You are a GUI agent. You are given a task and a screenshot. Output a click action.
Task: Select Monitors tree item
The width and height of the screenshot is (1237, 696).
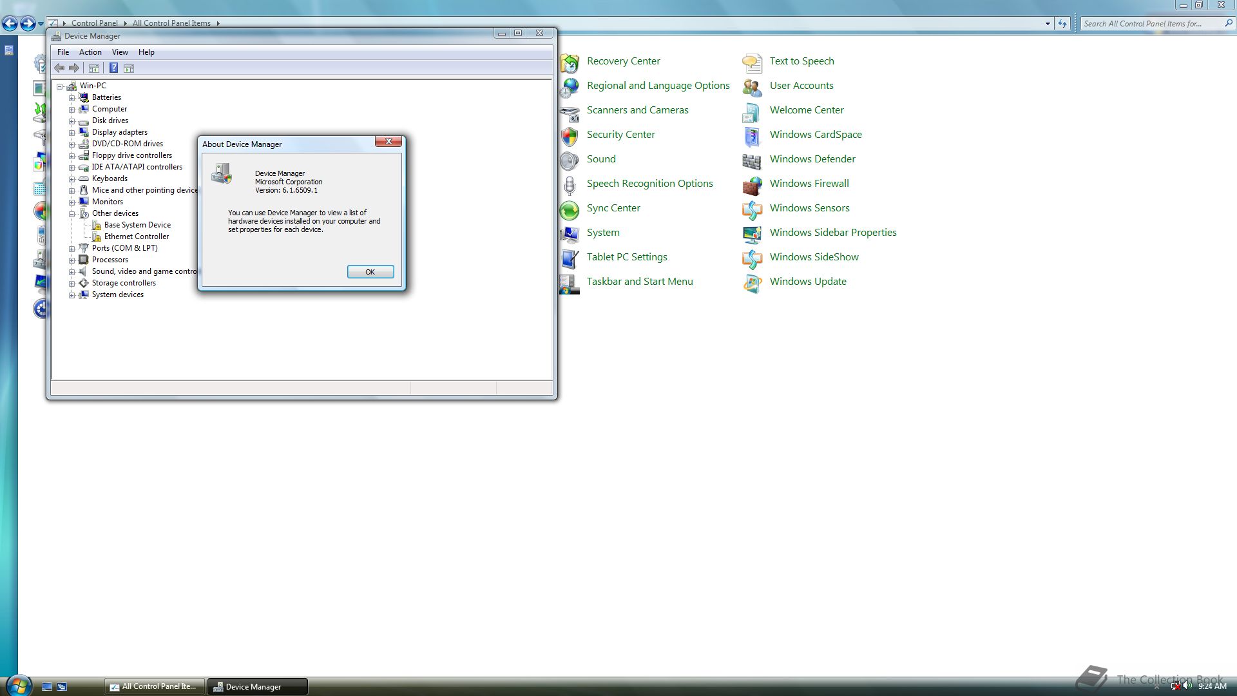point(107,202)
